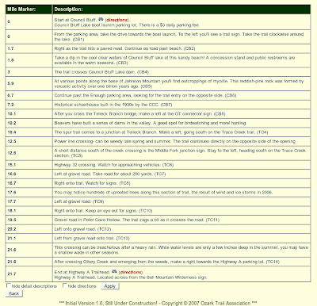Click the Ozark Trail Association copyright footer text
The width and height of the screenshot is (317, 306).
coord(158,303)
